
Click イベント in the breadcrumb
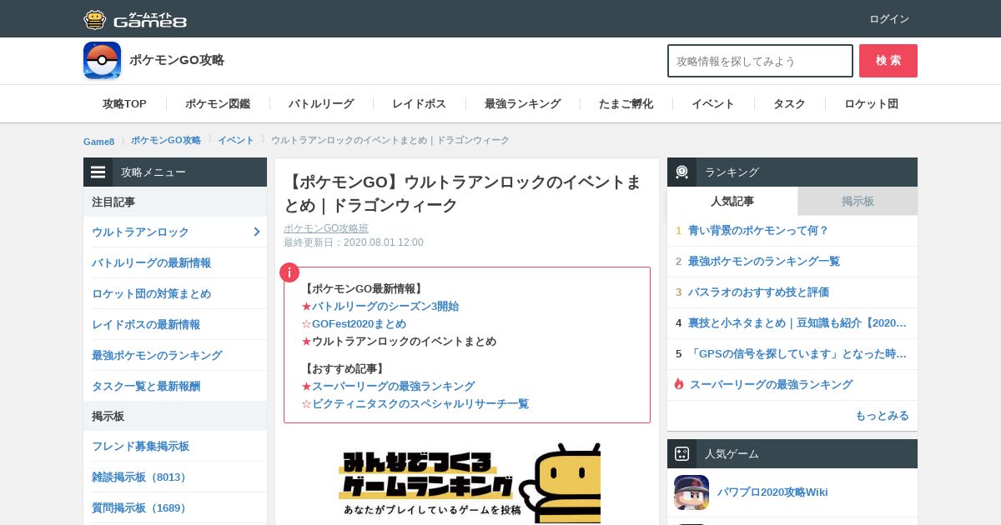coord(236,140)
